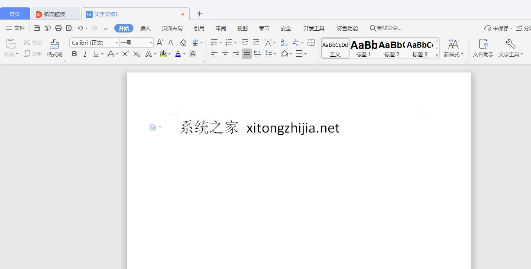Apply bold formatting to text
Screen dimensions: 531x269
click(x=74, y=54)
